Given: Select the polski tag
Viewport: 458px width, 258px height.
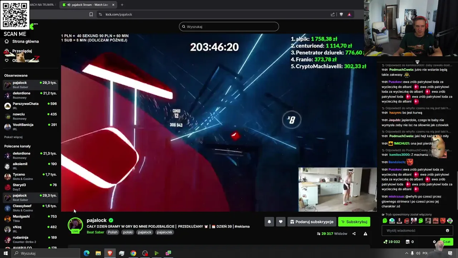Looking at the screenshot, I should coord(128,232).
